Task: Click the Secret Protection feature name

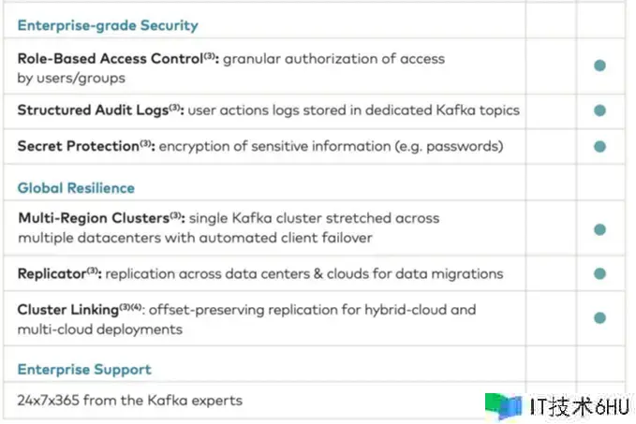Action: pyautogui.click(x=79, y=146)
